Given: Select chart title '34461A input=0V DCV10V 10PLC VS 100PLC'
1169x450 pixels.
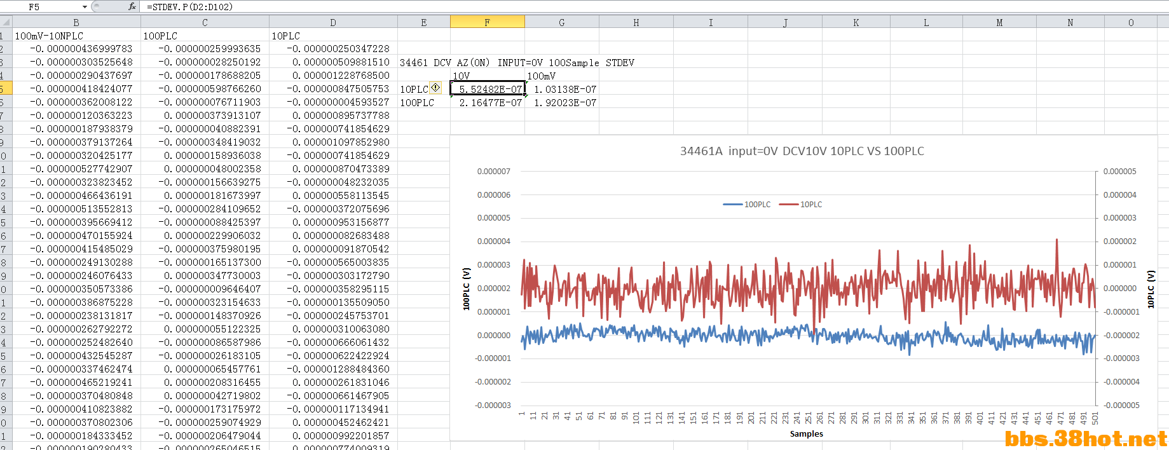Looking at the screenshot, I should point(802,151).
